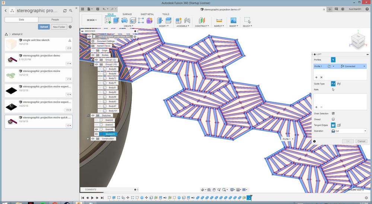Go back in data panel with arrow
This screenshot has width=372, height=204.
pyautogui.click(x=6, y=11)
